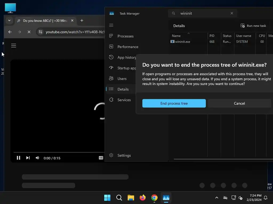The image size is (273, 204).
Task: Open network status tray icon
Action: click(234, 198)
